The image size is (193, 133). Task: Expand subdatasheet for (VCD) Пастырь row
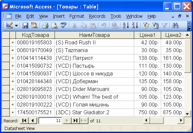pos(13,66)
